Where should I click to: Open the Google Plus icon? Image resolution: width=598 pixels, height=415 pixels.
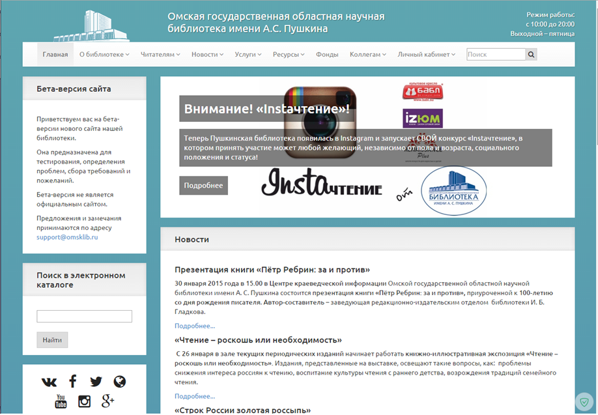tap(108, 401)
